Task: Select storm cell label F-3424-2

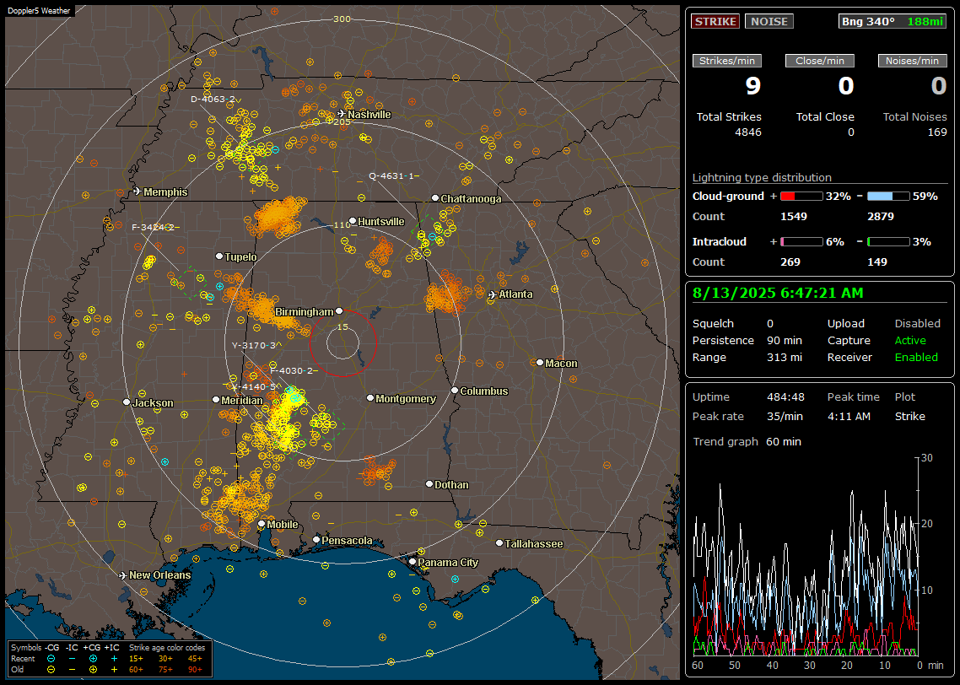Action: tap(154, 227)
